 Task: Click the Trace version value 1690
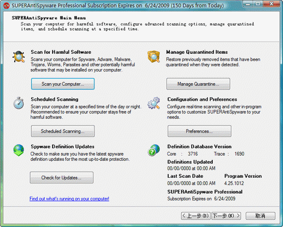(239, 154)
